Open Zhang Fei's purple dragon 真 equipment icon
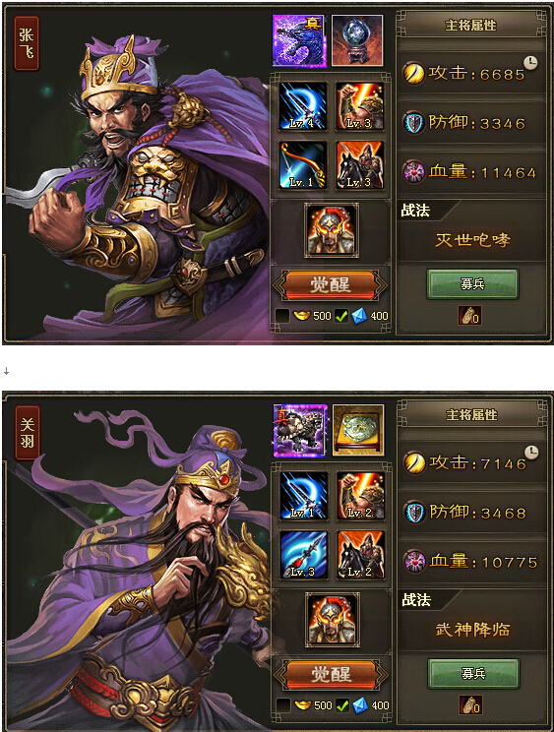 click(x=299, y=40)
